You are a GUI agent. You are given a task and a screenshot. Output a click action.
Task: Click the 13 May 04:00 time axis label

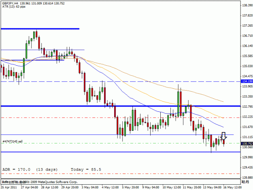coord(212,187)
